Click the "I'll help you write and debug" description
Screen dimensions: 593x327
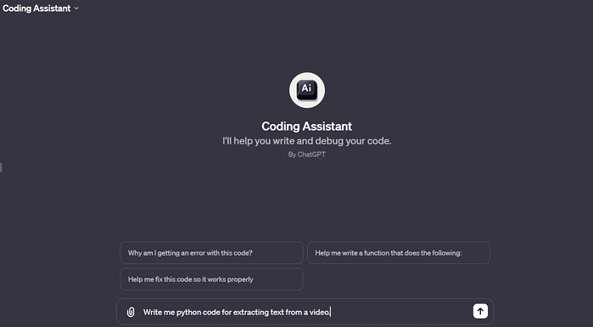pyautogui.click(x=307, y=141)
